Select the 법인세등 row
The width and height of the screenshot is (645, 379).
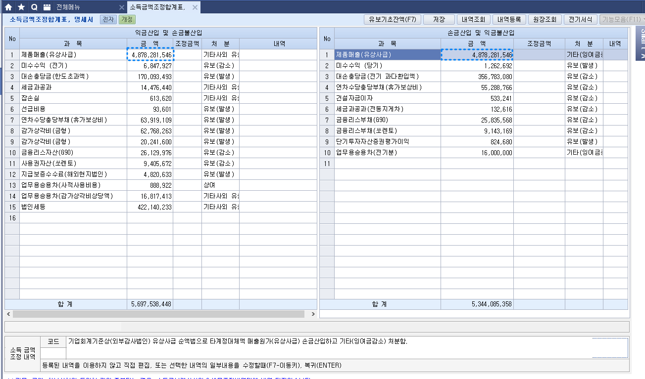click(161, 207)
